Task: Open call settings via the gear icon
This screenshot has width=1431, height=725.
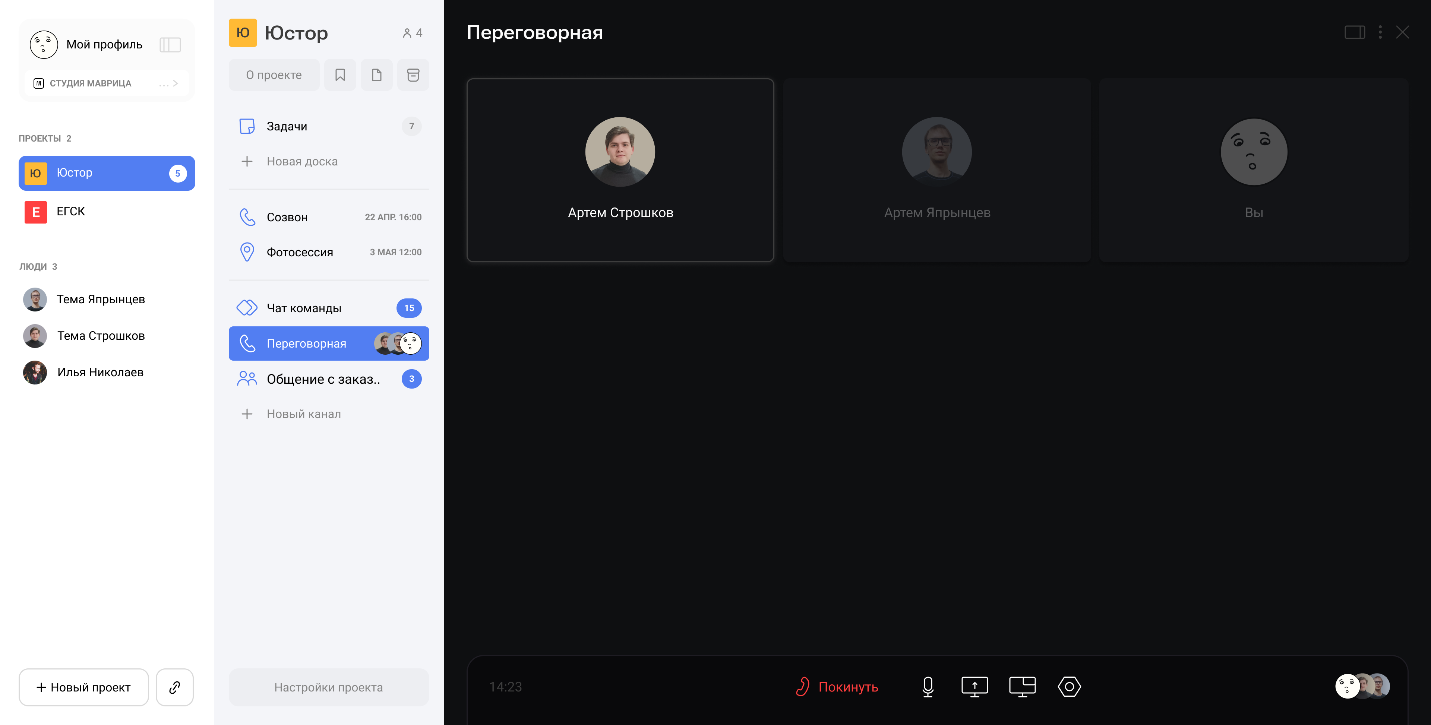Action: pyautogui.click(x=1070, y=687)
